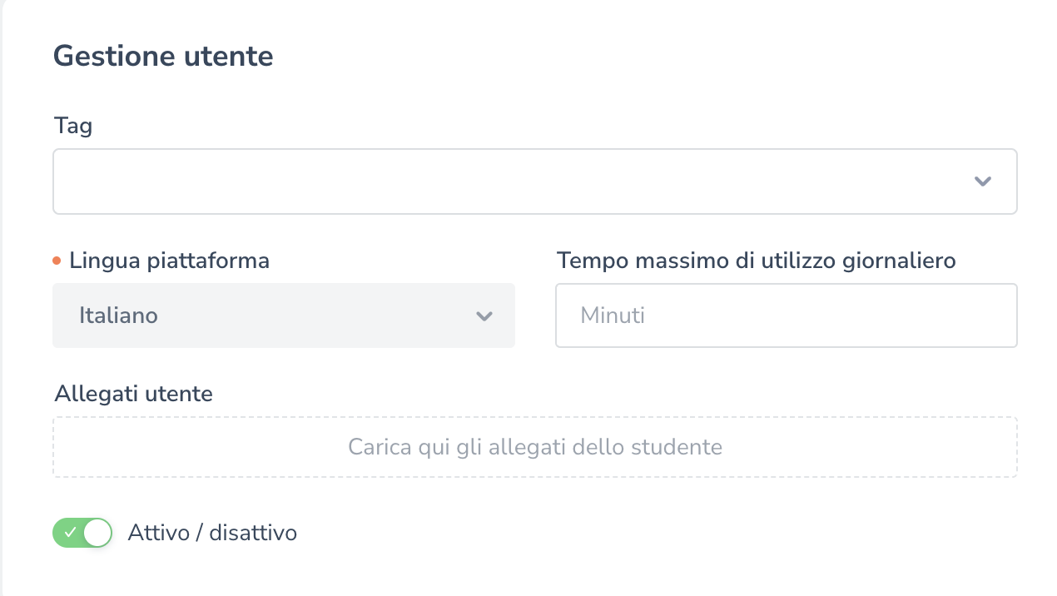Click the chevron arrow in Tag field

(983, 181)
